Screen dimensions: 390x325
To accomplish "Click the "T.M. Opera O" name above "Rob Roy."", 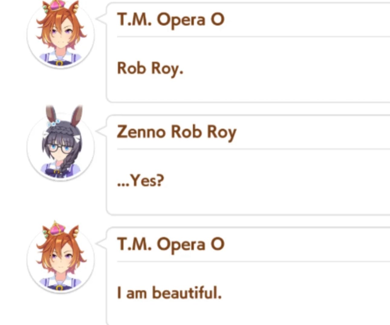I will pyautogui.click(x=171, y=20).
